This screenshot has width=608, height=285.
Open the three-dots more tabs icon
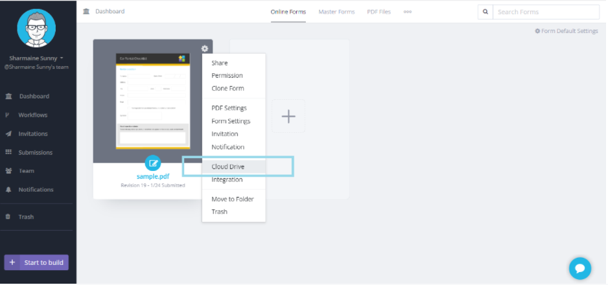click(408, 12)
